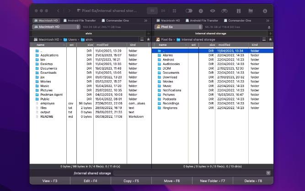
Task: Open the left pane history list icon
Action: 142,39
